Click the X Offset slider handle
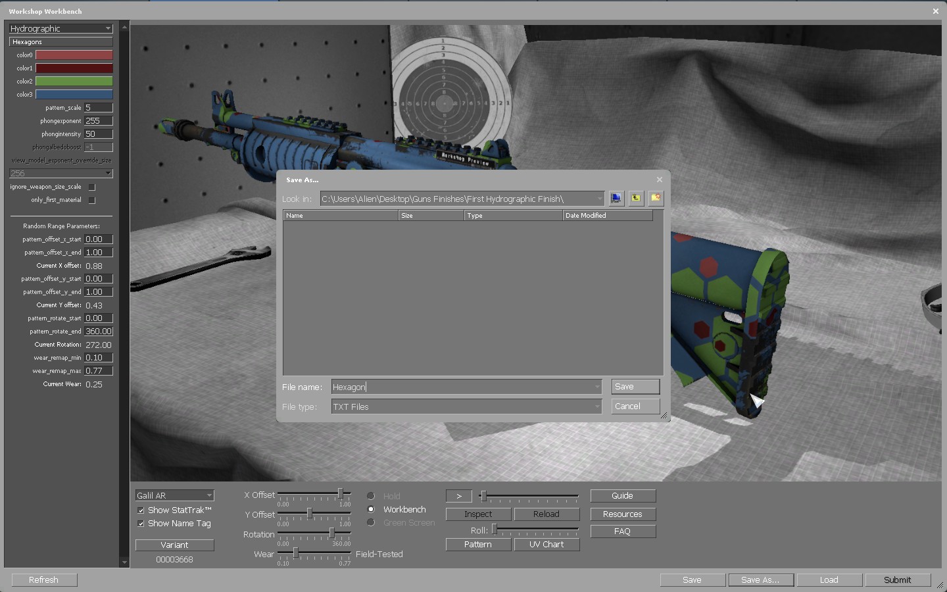This screenshot has height=592, width=947. pyautogui.click(x=341, y=493)
